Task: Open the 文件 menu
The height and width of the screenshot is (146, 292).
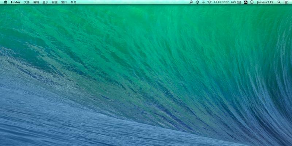Action: click(27, 2)
